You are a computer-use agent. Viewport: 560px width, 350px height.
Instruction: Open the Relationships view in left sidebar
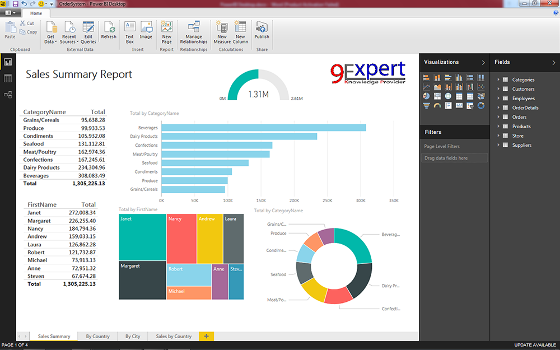tap(8, 94)
